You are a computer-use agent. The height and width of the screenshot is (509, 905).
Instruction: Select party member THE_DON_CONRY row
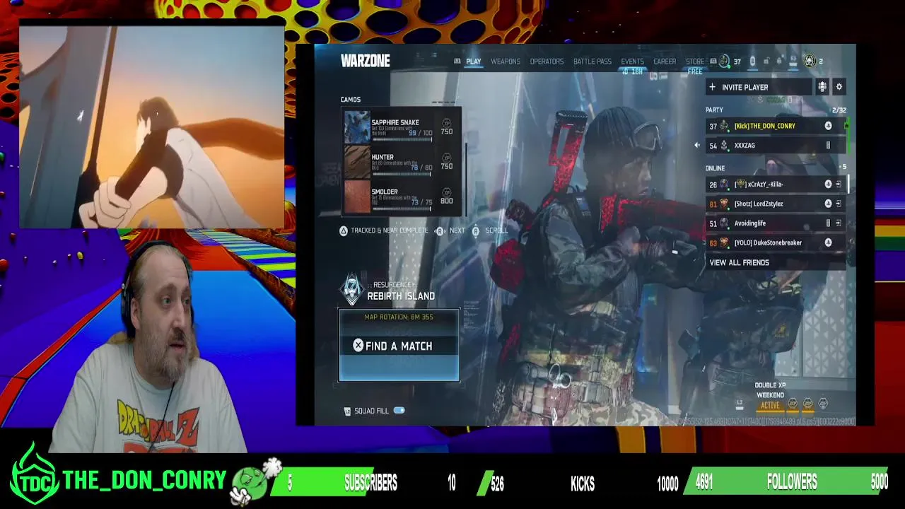tap(776, 126)
